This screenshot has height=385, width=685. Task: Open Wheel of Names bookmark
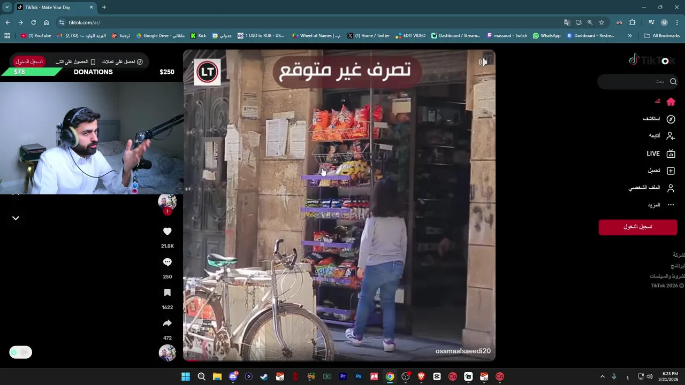[316, 36]
